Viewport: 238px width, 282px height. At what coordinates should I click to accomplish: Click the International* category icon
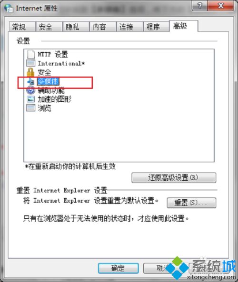click(x=30, y=63)
